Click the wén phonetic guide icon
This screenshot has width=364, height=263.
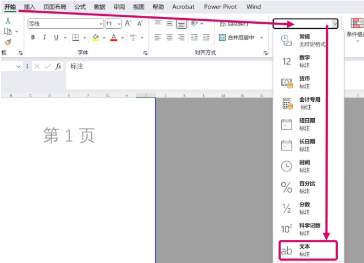click(x=134, y=37)
